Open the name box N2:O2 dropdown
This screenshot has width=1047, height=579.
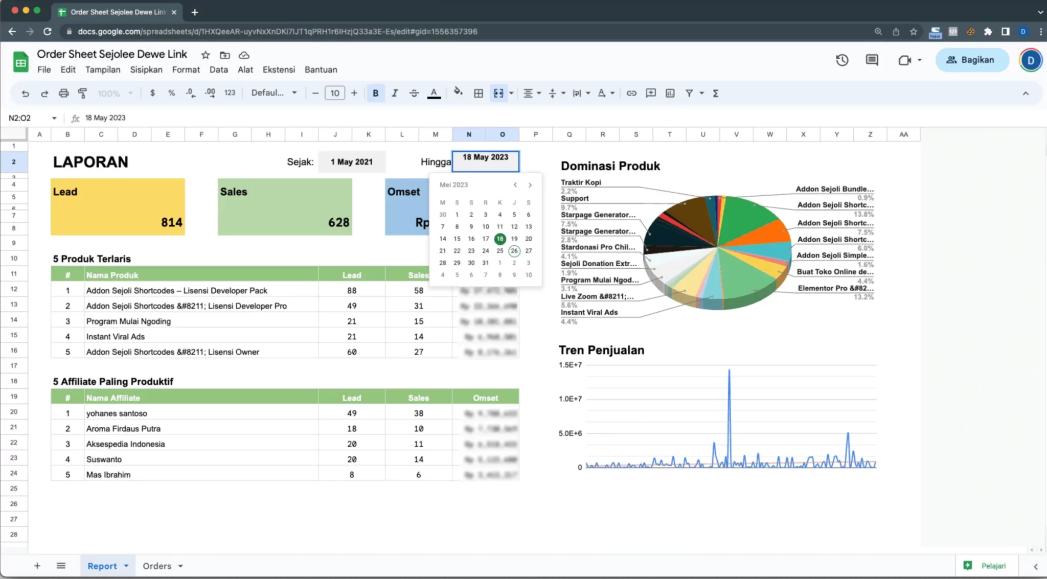point(54,118)
